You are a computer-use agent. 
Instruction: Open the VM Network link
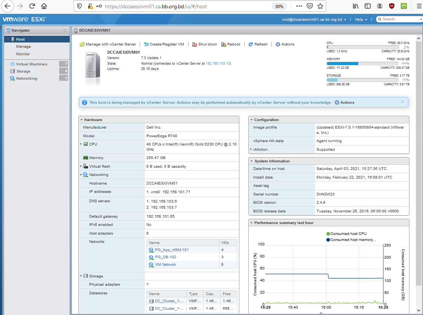tap(165, 265)
